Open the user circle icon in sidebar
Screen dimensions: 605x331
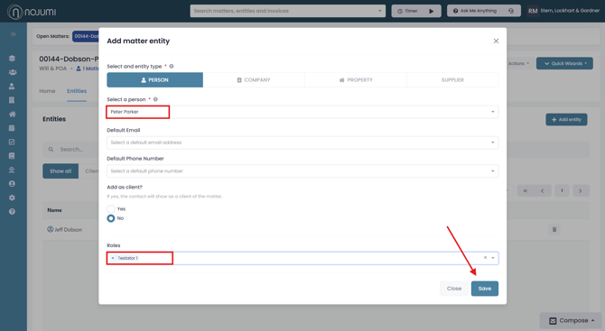coord(12,184)
